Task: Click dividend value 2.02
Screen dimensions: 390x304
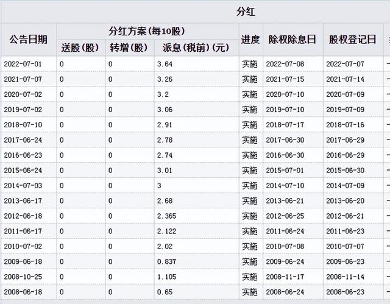Action: point(165,246)
